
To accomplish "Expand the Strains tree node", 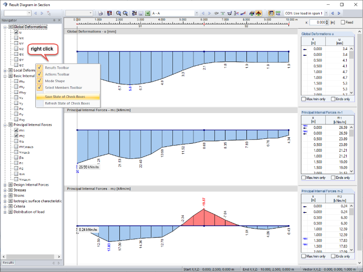I will pos(5,196).
